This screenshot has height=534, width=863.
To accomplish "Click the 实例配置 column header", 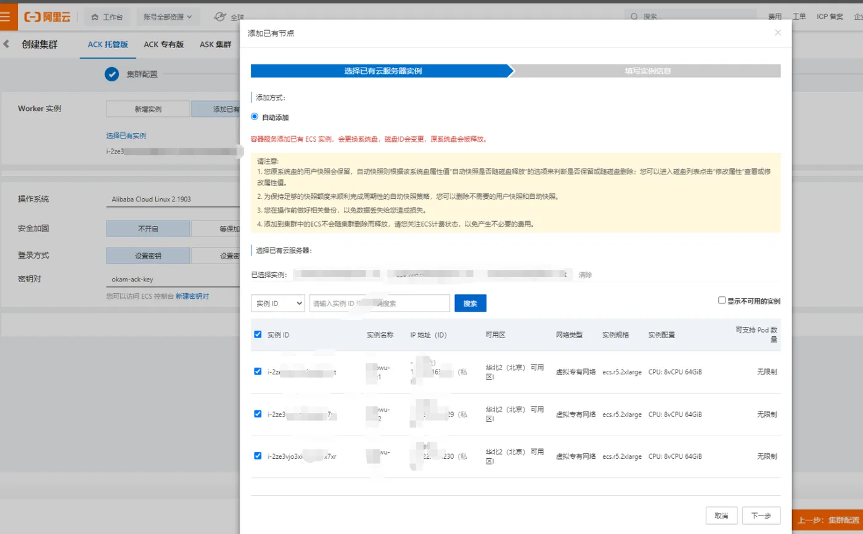I will pyautogui.click(x=661, y=335).
